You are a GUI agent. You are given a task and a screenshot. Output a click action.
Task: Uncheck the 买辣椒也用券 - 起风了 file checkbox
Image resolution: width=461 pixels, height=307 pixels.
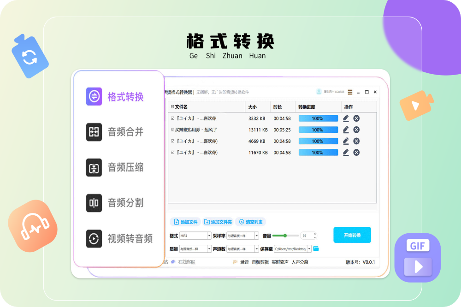point(172,130)
